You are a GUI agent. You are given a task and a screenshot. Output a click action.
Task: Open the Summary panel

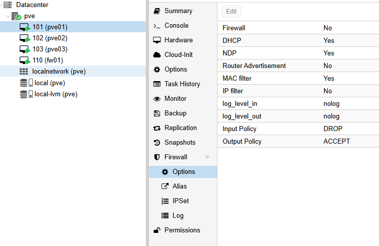(183, 11)
